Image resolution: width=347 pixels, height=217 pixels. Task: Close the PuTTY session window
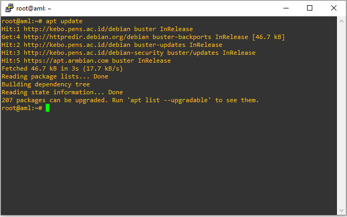point(334,8)
